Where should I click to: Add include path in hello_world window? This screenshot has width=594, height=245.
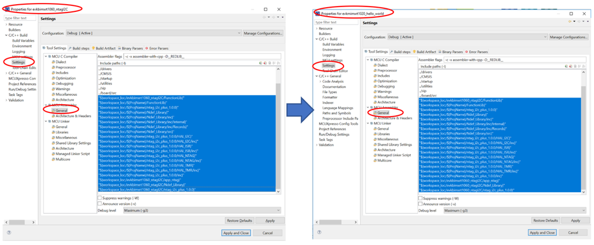(566, 66)
